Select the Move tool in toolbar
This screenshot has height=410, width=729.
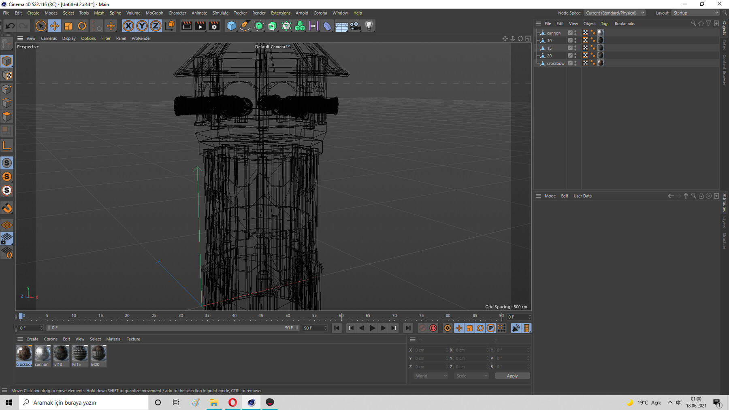pyautogui.click(x=54, y=26)
